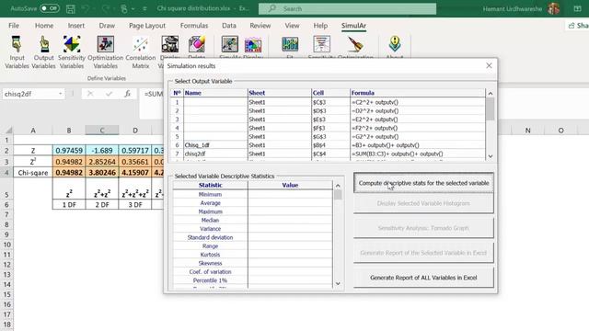
Task: Select row 10 header
Action: 6,245
